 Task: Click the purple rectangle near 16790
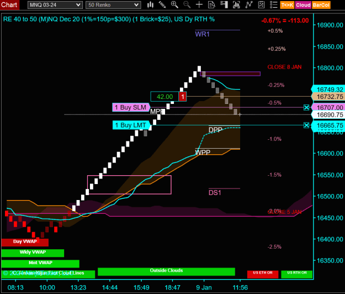(x=230, y=73)
